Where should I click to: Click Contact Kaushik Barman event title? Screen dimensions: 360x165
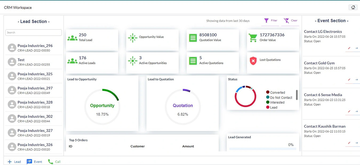point(325,126)
